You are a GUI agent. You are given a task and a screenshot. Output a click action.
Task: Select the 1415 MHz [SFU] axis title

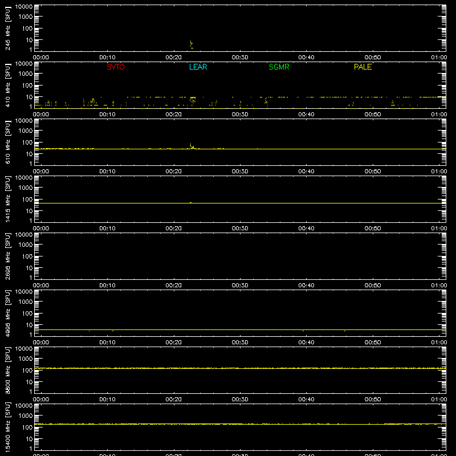(7, 199)
